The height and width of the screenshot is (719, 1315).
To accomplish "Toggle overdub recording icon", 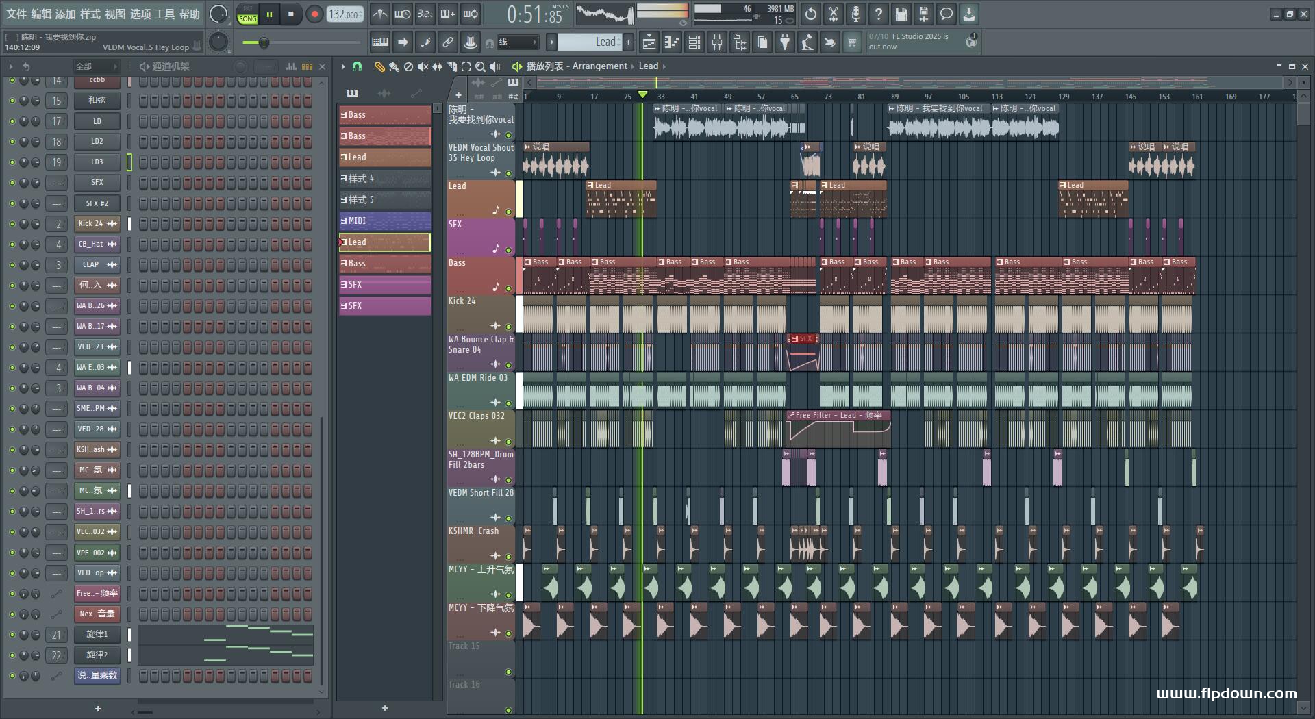I will point(448,14).
